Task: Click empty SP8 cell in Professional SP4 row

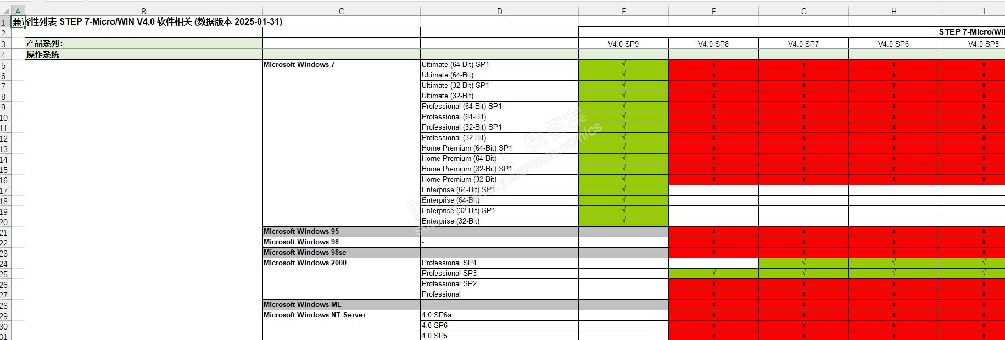Action: (x=713, y=263)
